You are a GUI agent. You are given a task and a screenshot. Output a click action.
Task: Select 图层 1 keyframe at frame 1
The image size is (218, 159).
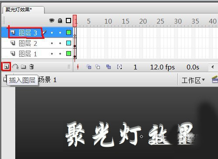click(75, 54)
